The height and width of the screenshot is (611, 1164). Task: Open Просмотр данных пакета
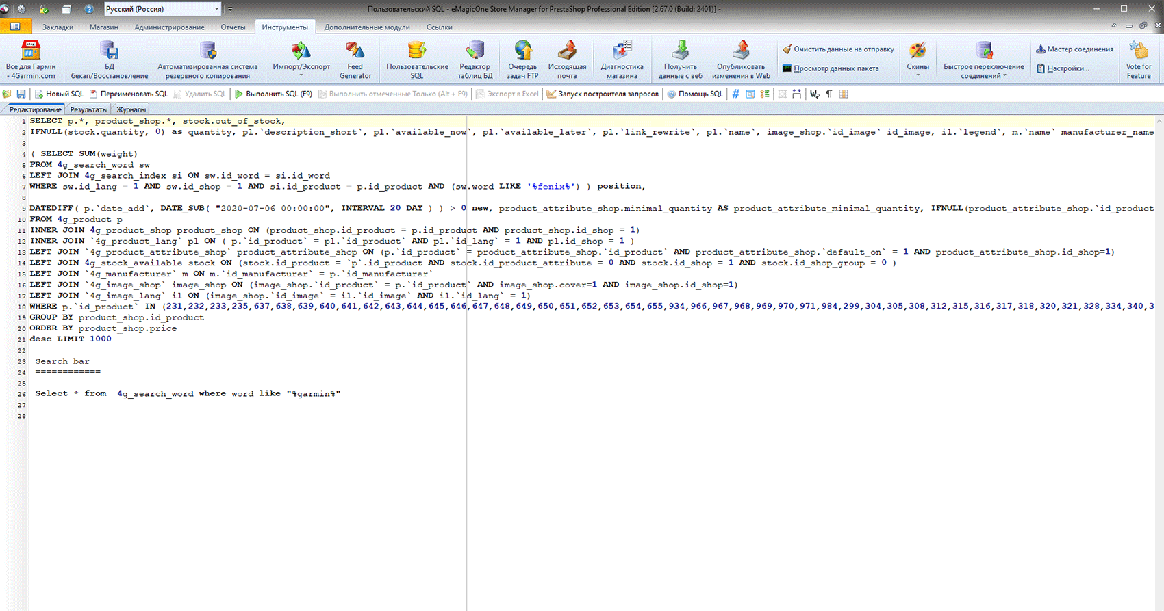(830, 68)
